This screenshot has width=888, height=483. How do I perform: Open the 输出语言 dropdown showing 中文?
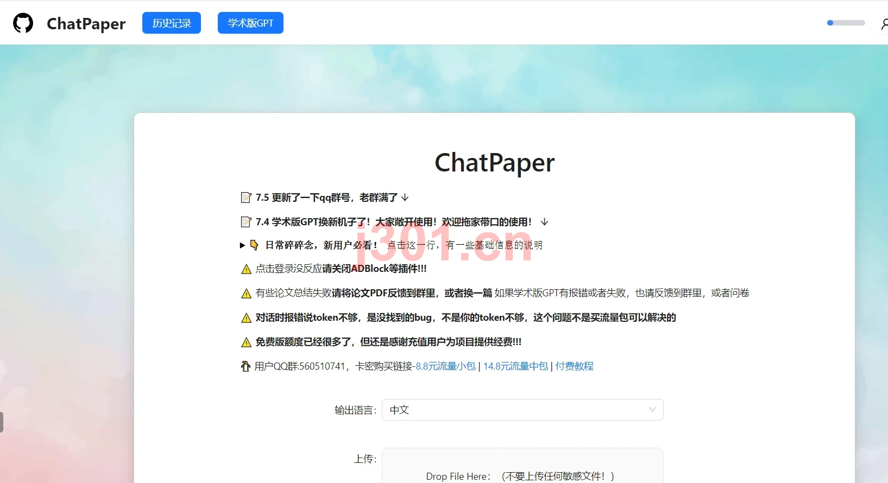(522, 410)
